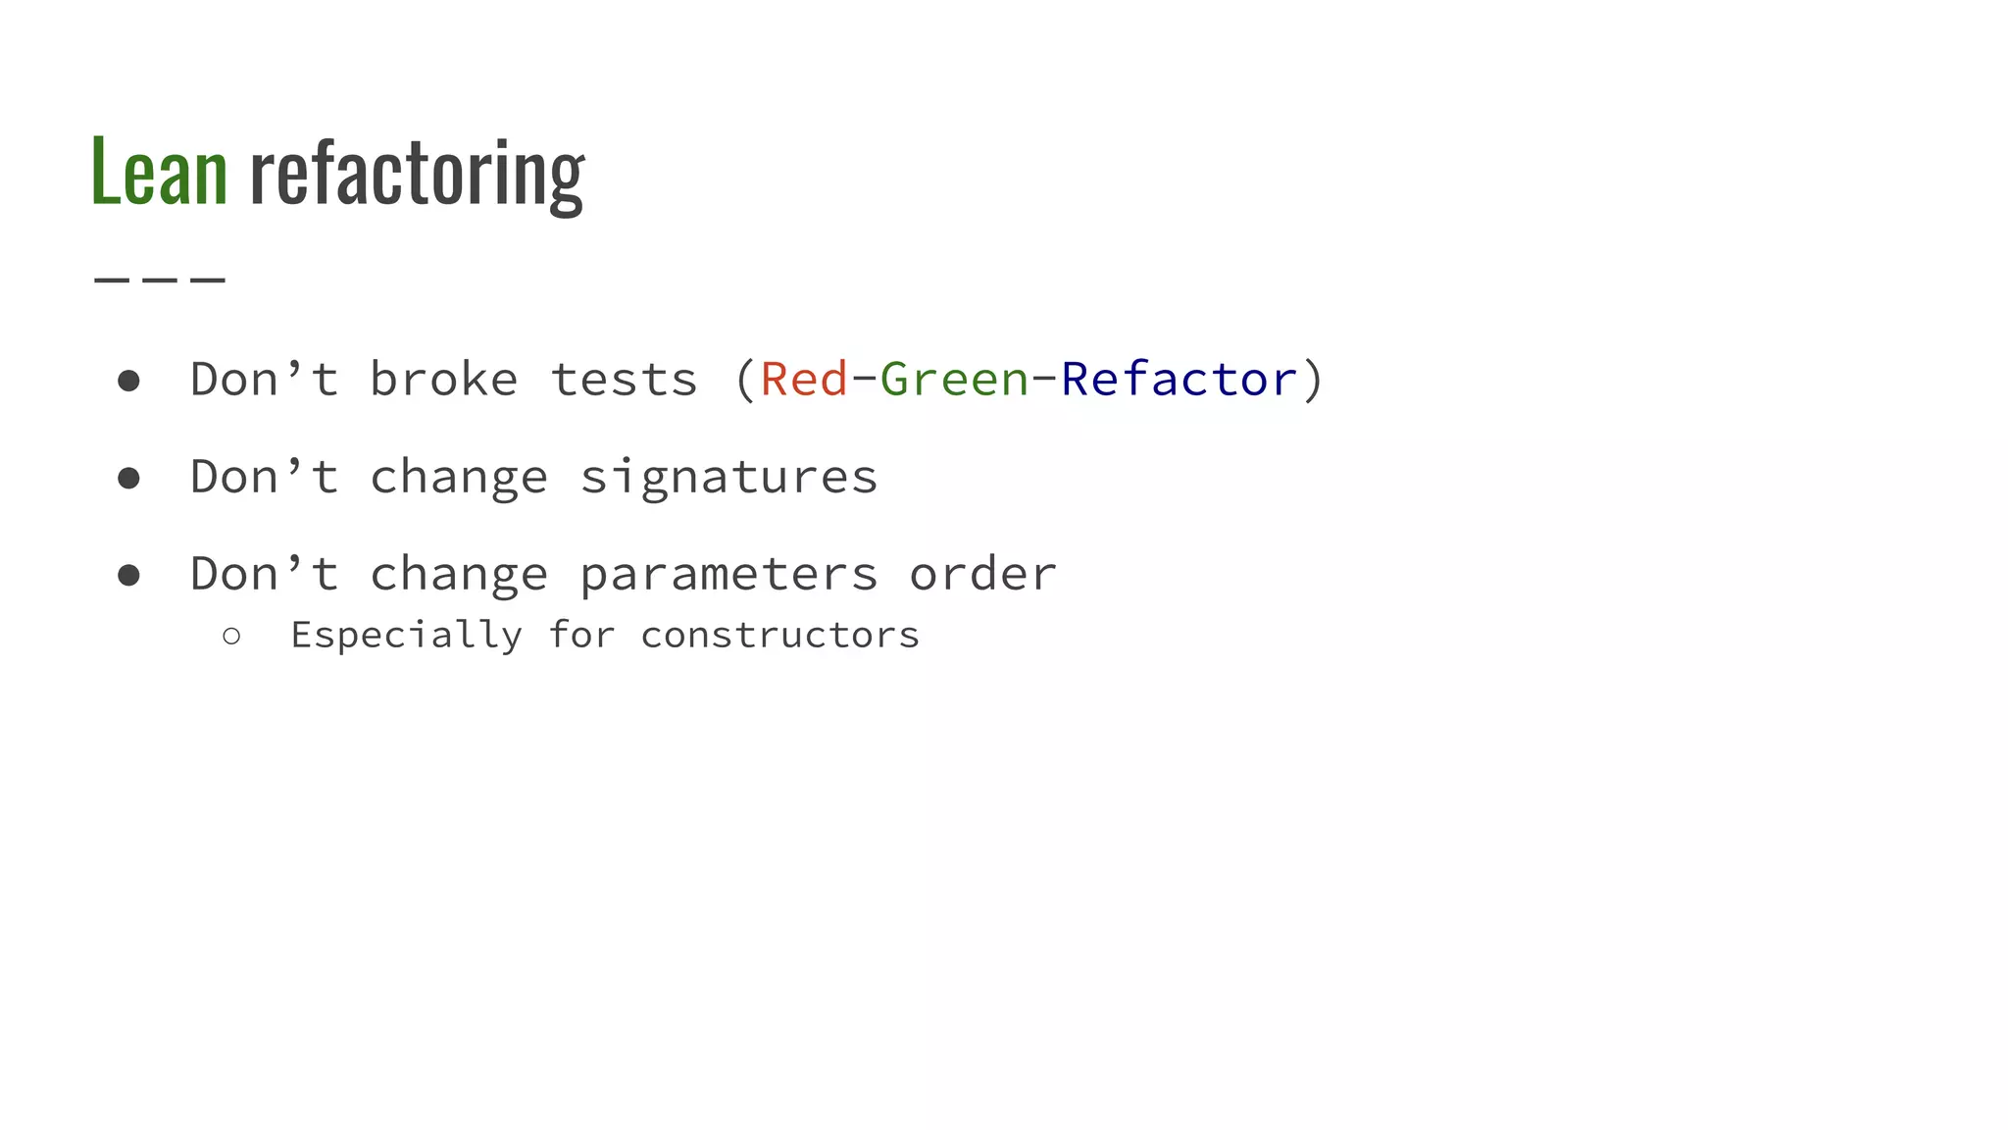Click the word 'constructors'
This screenshot has width=2008, height=1130.
pos(780,637)
